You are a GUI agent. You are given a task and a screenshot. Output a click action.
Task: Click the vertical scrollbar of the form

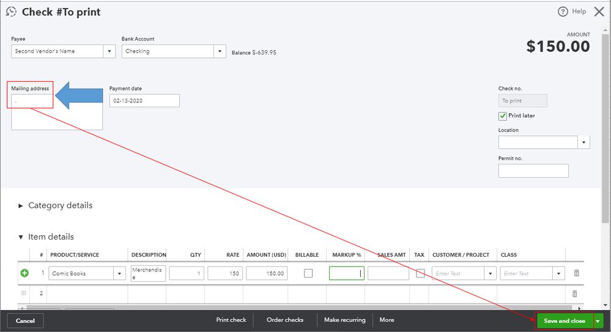pos(605,128)
